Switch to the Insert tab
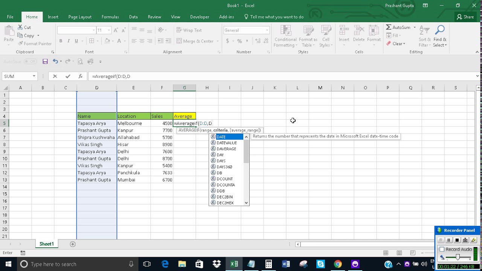Screen dimensions: 482x271 point(53,17)
